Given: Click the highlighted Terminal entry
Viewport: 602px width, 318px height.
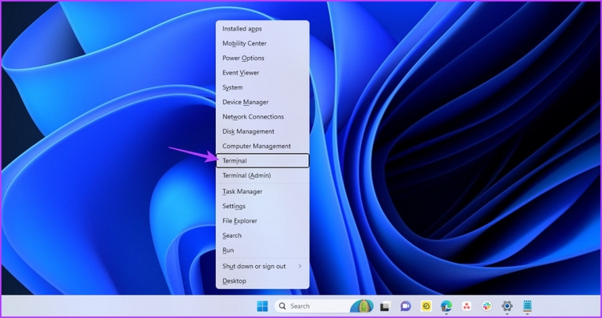Looking at the screenshot, I should click(262, 160).
